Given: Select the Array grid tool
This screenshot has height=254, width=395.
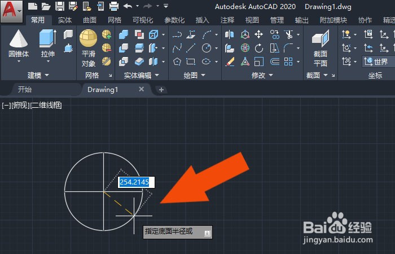Looking at the screenshot, I should click(x=288, y=61).
